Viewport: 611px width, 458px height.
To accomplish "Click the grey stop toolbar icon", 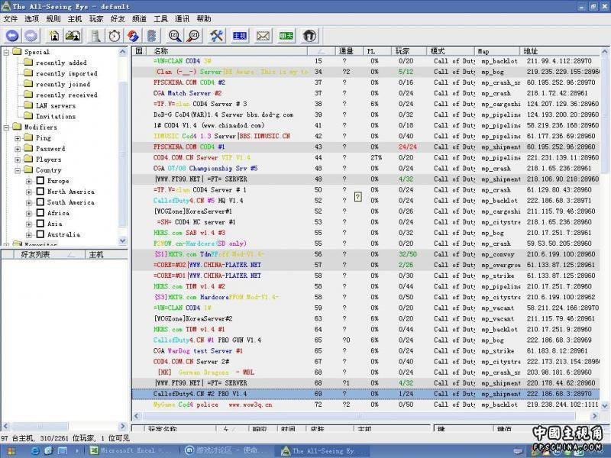I will (x=151, y=36).
